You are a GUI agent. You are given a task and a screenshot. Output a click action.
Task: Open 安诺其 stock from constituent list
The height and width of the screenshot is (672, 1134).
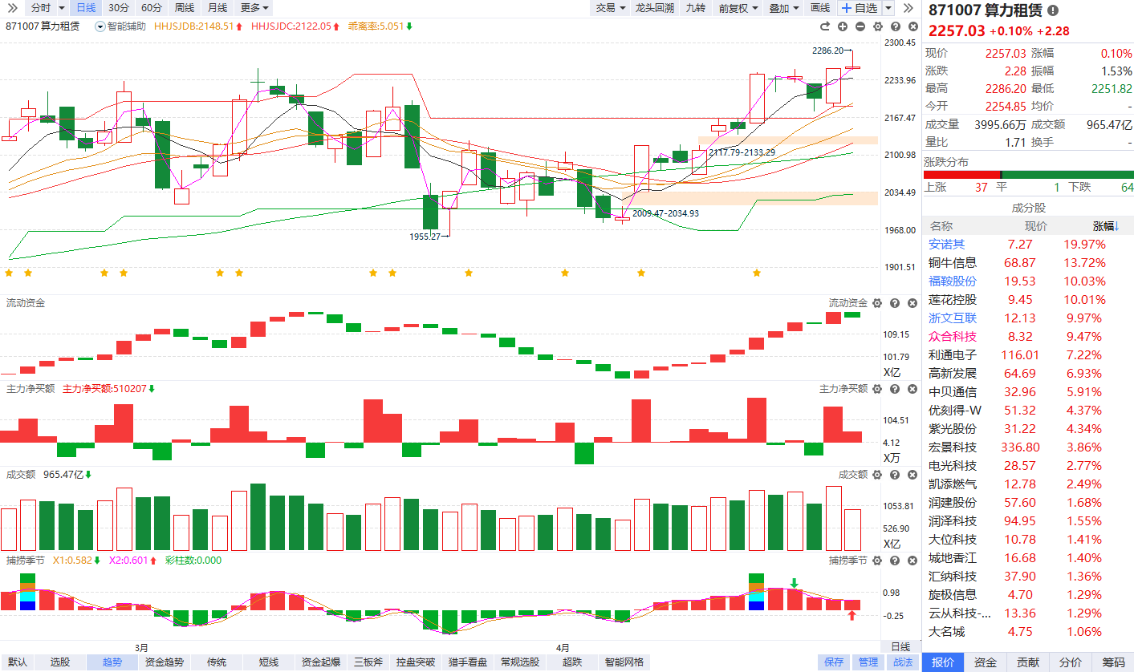(x=946, y=245)
